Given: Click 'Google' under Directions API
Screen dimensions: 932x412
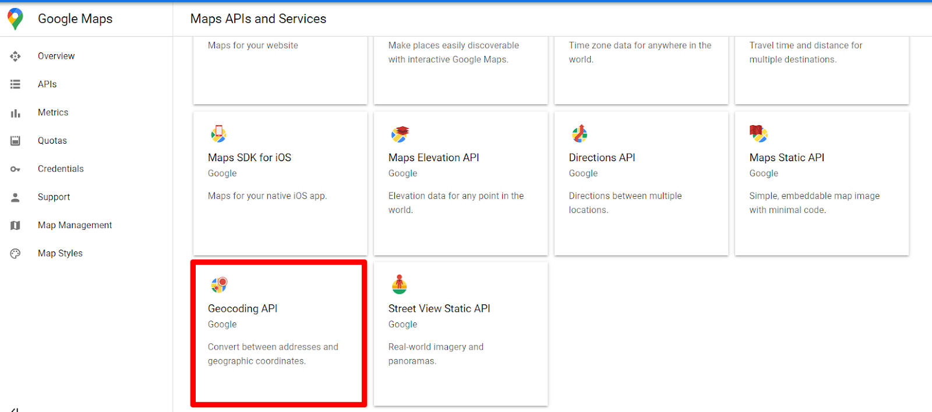Looking at the screenshot, I should click(x=583, y=173).
